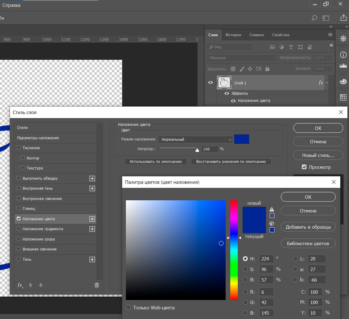Click the Добавить в образцы button

(308, 227)
